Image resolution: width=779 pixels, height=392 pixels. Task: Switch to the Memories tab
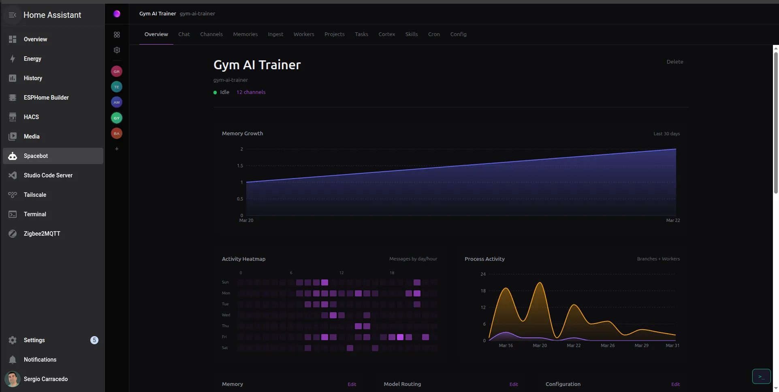point(245,34)
